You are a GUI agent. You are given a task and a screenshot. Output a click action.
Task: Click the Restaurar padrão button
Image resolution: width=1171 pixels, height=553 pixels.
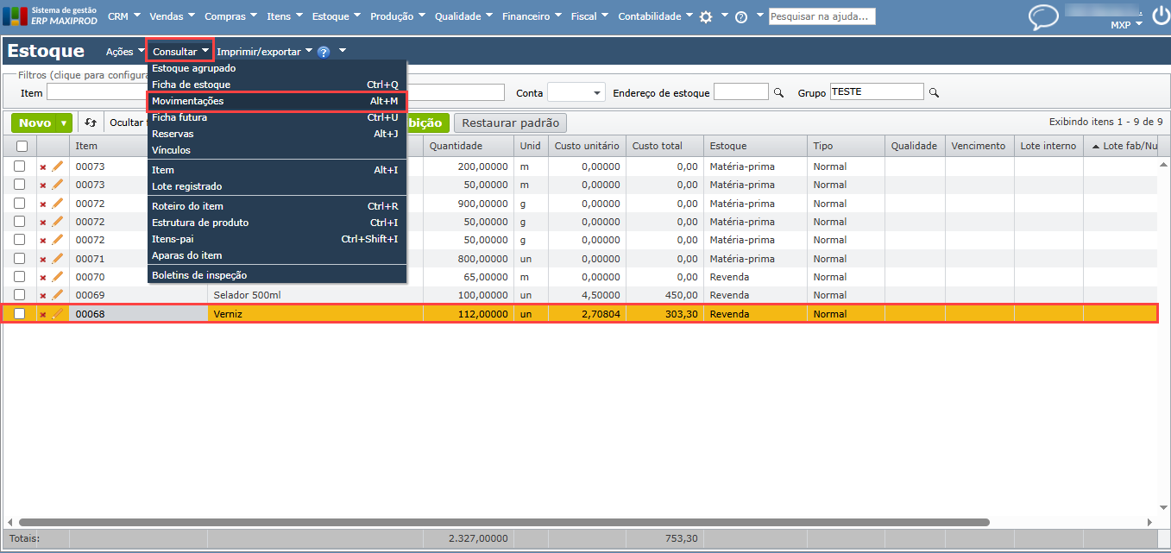pos(511,123)
